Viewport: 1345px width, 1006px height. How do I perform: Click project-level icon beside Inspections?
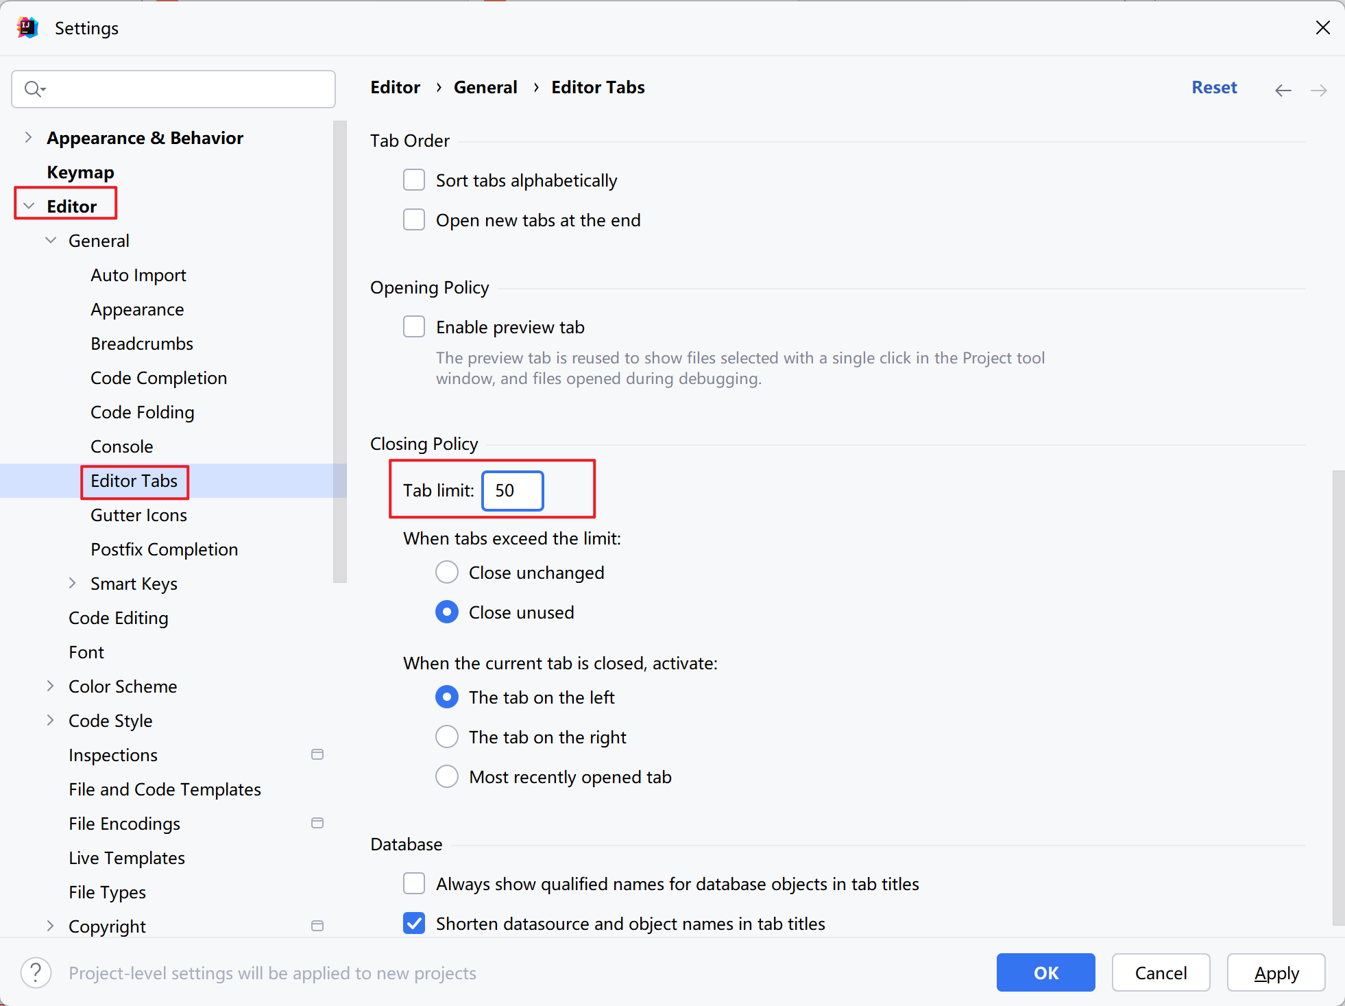tap(317, 754)
